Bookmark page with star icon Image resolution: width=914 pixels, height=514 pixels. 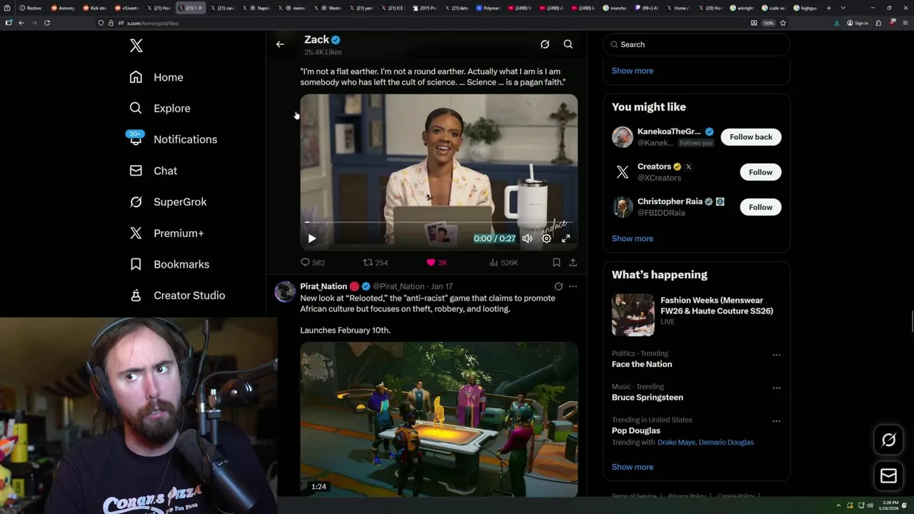coord(783,23)
